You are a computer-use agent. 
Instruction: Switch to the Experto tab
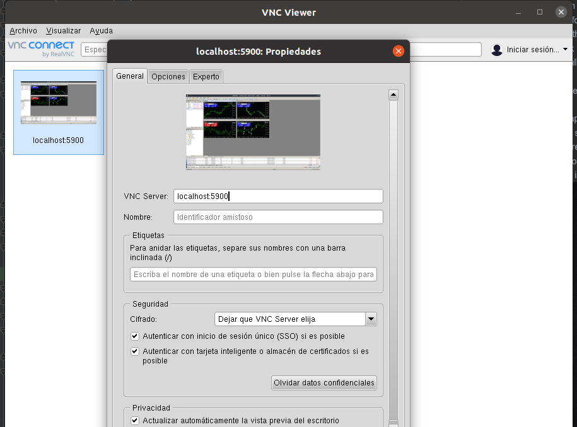point(206,76)
